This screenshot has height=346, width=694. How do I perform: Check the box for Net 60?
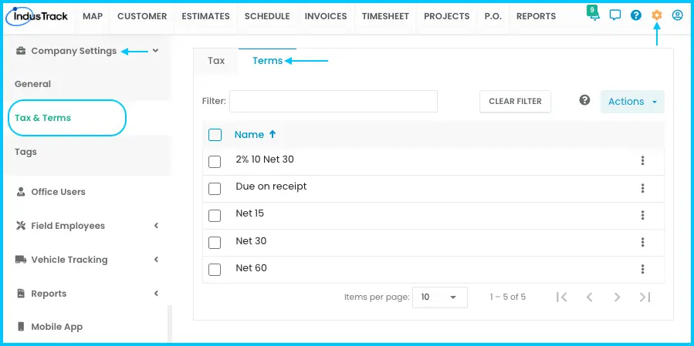pyautogui.click(x=215, y=270)
